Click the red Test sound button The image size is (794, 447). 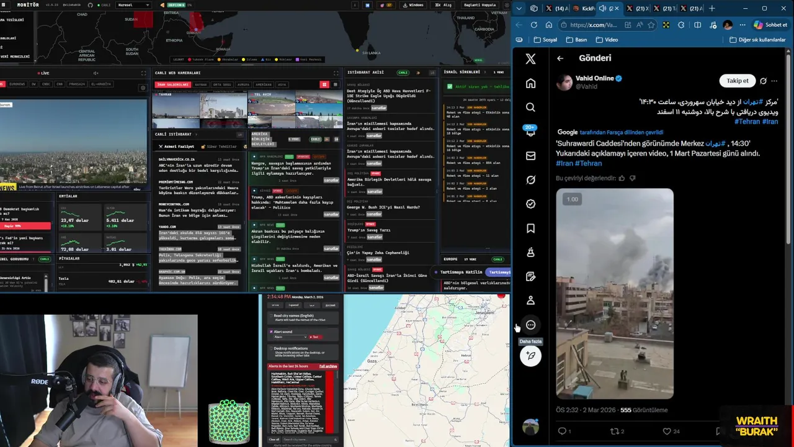click(316, 337)
